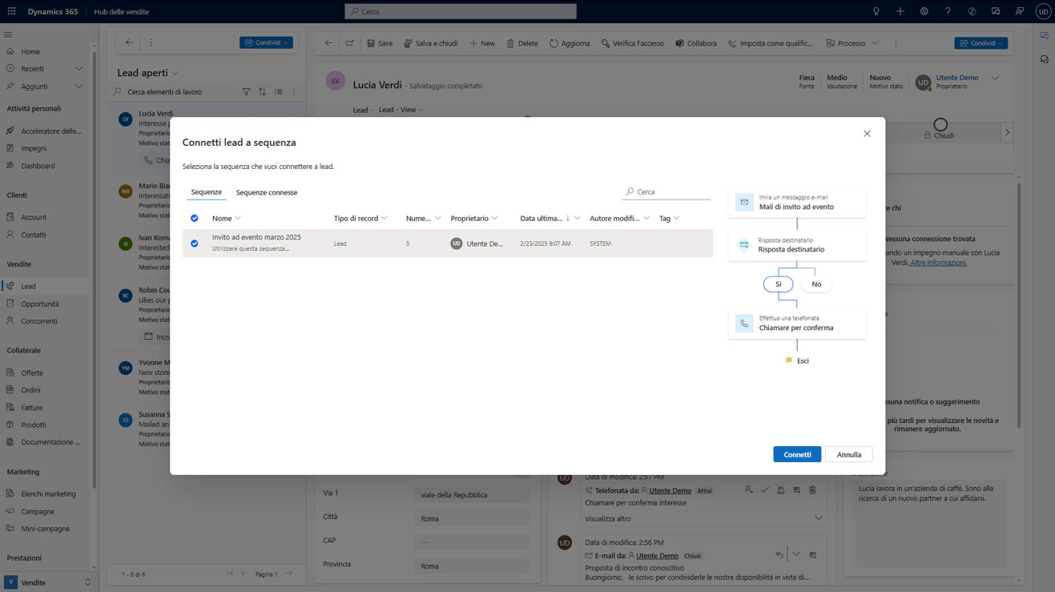The height and width of the screenshot is (592, 1055).
Task: Click the search magnifier icon in sequence dialog
Action: tap(630, 192)
